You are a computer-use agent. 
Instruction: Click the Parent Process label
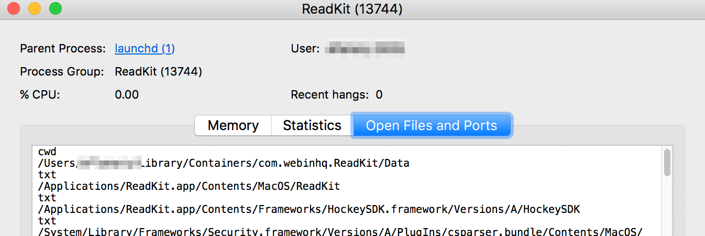63,49
